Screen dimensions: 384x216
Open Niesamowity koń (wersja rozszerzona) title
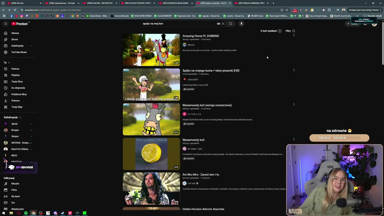click(x=207, y=105)
